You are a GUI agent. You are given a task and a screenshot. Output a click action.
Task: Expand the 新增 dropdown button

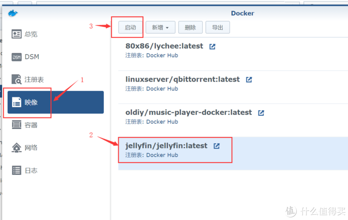click(161, 28)
